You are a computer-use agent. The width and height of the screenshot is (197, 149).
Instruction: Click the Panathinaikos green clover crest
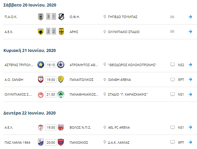point(61,94)
